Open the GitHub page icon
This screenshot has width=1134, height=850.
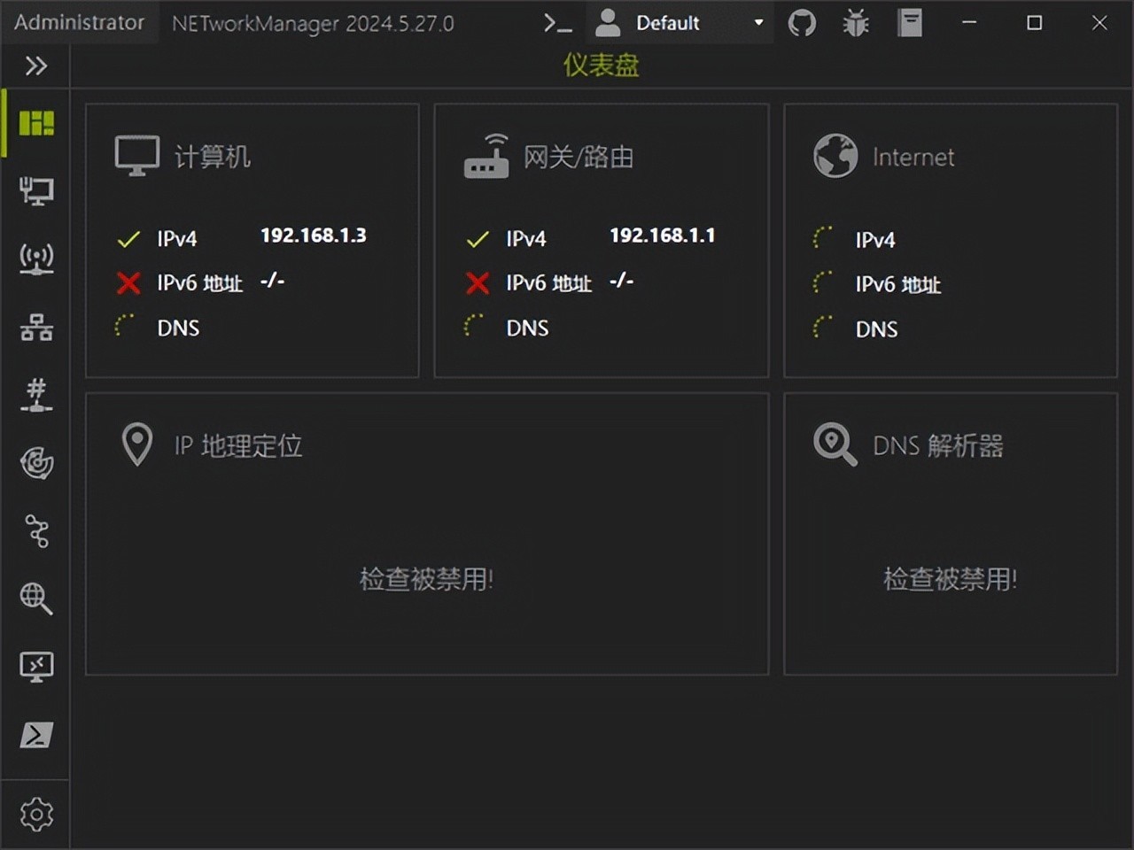tap(802, 23)
